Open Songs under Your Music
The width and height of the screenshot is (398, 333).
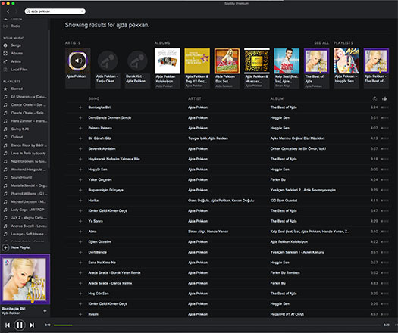click(16, 45)
